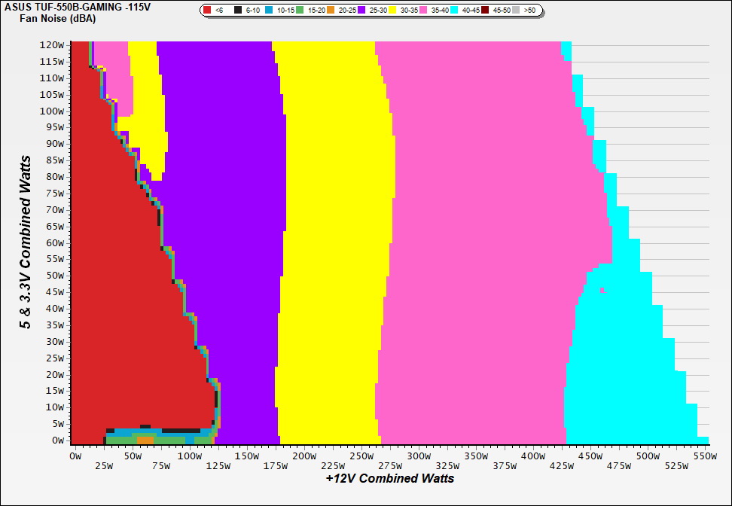Click the +12V Combined Watts axis title

[390, 479]
